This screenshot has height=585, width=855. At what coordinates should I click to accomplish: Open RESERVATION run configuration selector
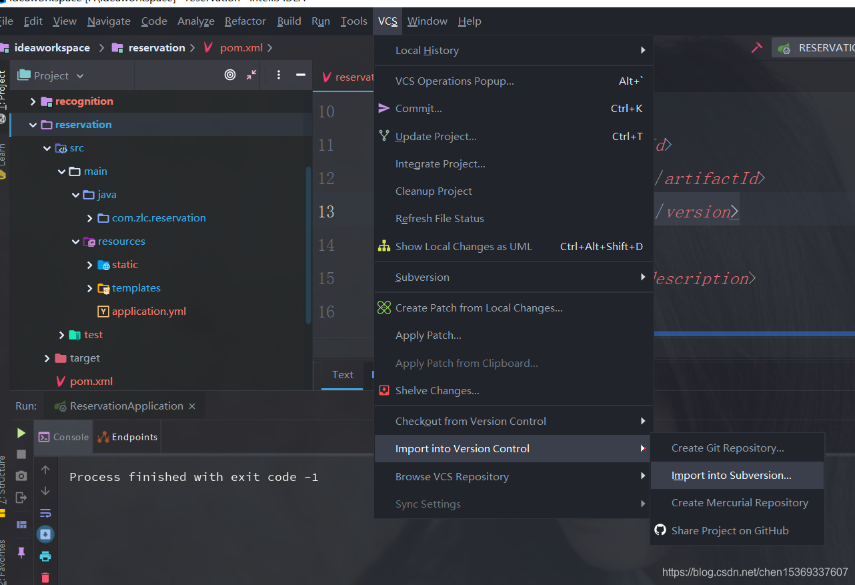tap(814, 47)
